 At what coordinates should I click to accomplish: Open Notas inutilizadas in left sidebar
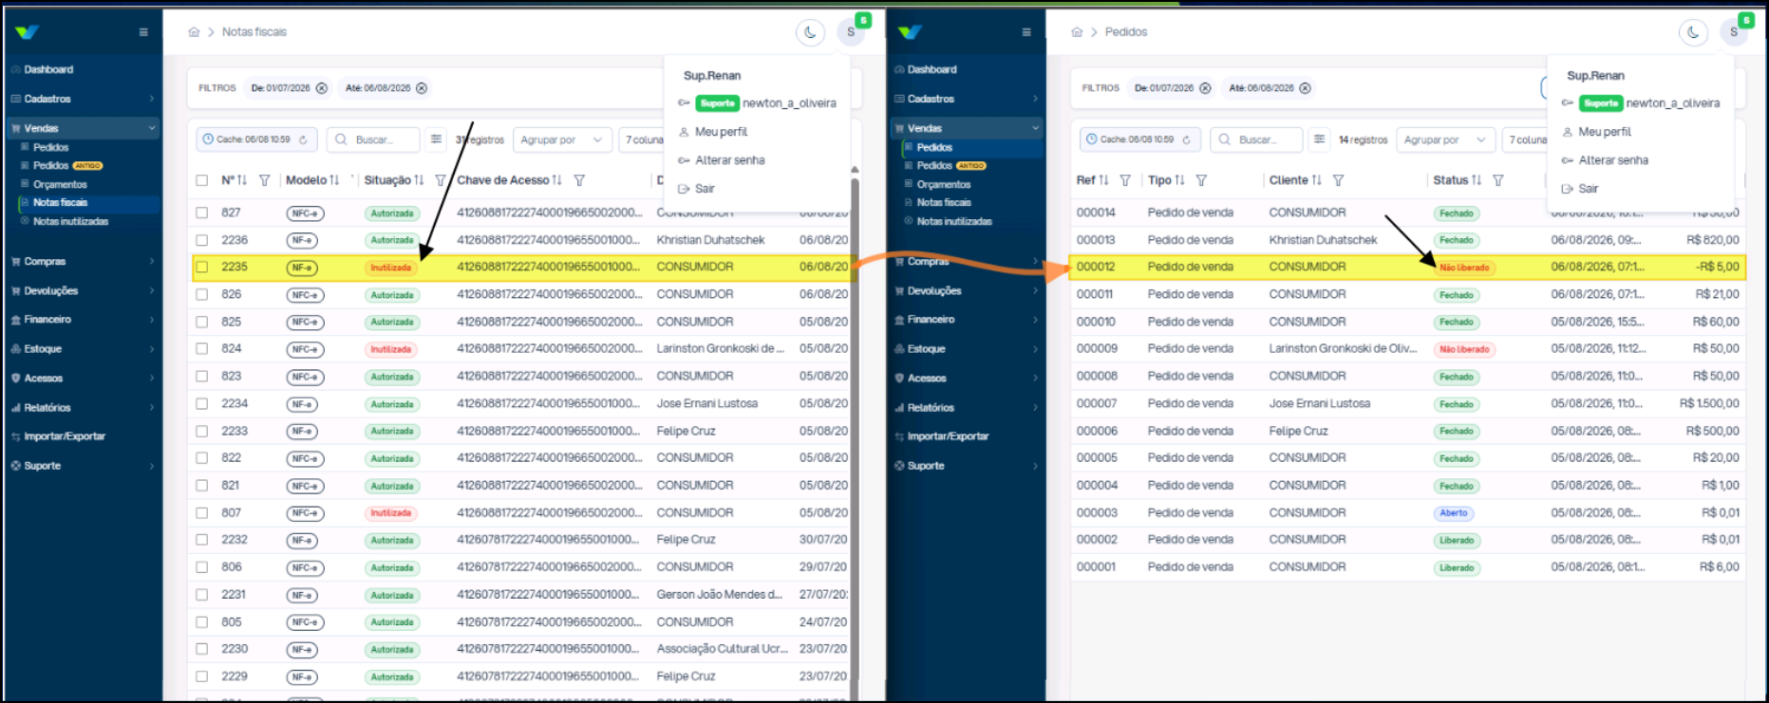(71, 221)
